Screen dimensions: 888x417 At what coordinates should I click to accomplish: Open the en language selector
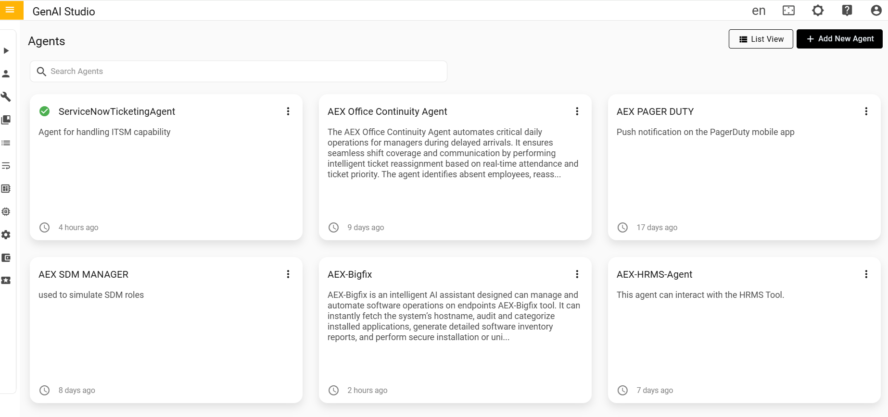coord(759,11)
